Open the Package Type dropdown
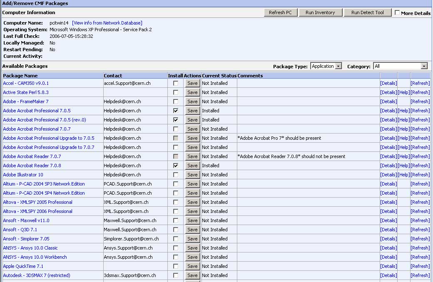This screenshot has height=282, width=433. [326, 66]
